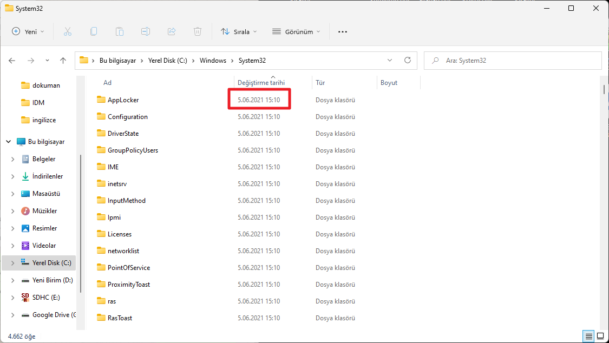Go up one folder level with up arrow
609x343 pixels.
tap(63, 61)
